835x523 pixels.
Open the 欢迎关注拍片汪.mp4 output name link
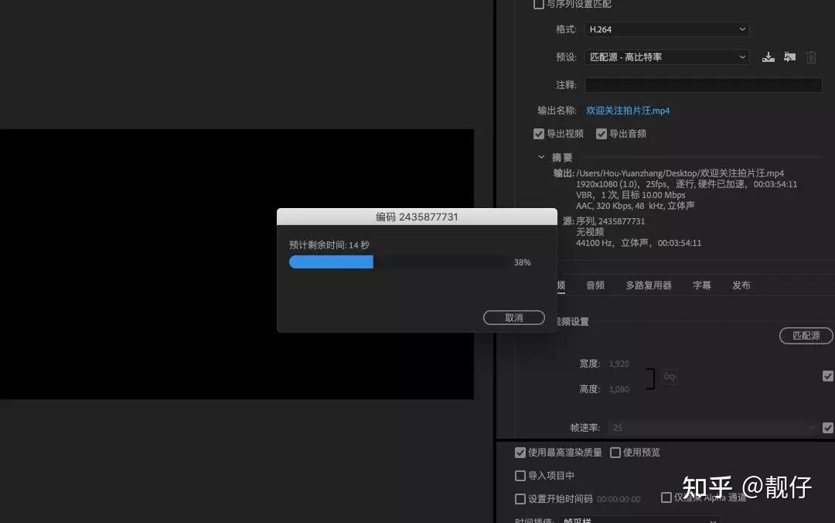(628, 110)
